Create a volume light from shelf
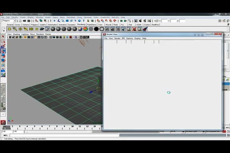 pos(37,29)
